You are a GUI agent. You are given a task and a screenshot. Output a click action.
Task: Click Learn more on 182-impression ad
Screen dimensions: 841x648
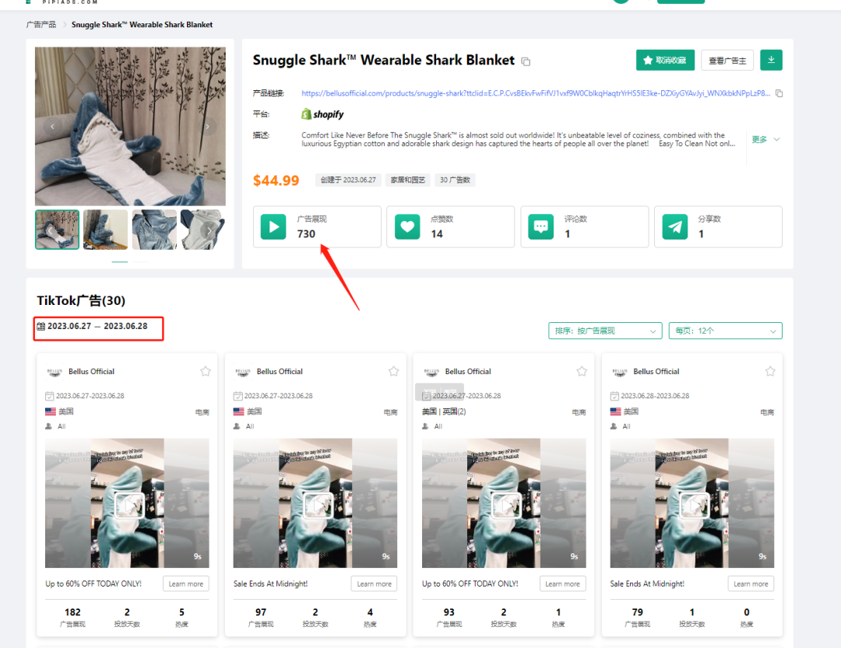[185, 583]
